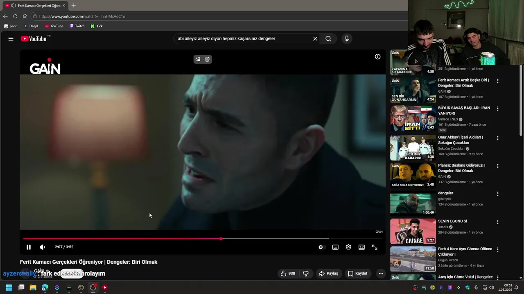524x294 pixels.
Task: Enter fullscreen with the player icon
Action: click(x=375, y=247)
